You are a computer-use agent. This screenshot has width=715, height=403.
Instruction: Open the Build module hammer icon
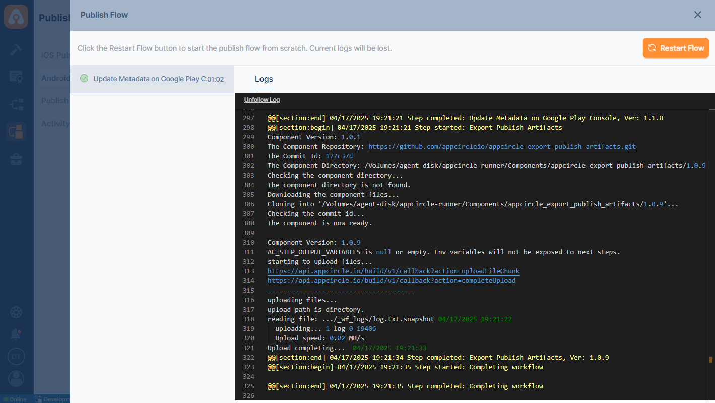(16, 50)
